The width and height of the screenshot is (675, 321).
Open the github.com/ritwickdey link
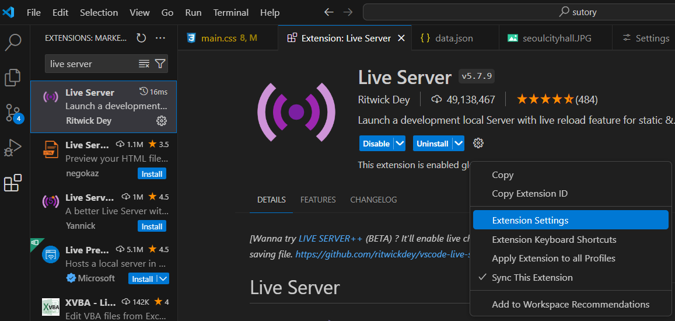point(382,254)
